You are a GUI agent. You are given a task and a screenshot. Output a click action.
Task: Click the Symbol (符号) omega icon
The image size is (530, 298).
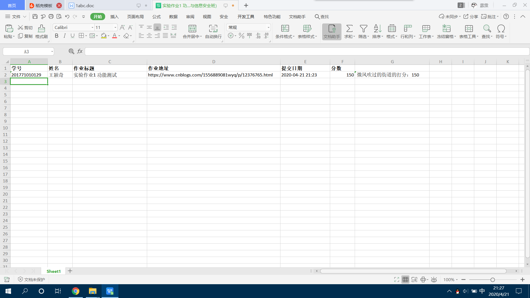(501, 29)
